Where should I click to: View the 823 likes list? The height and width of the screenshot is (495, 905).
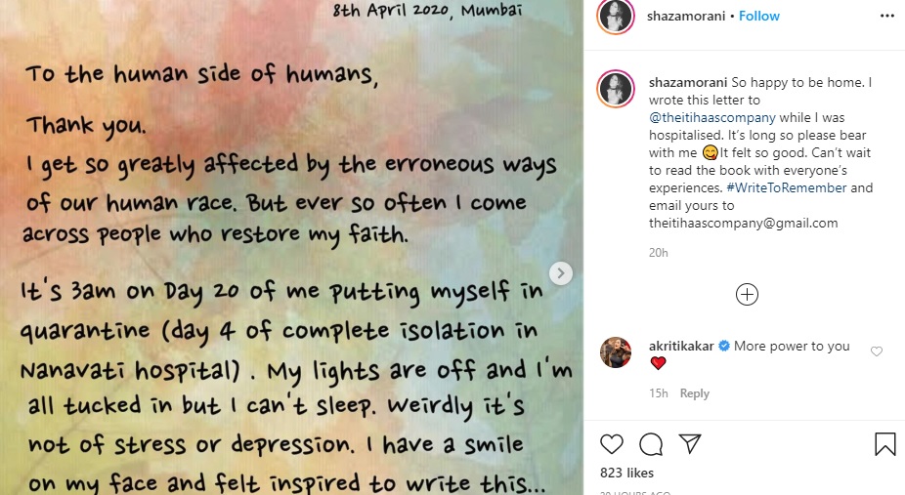(626, 474)
